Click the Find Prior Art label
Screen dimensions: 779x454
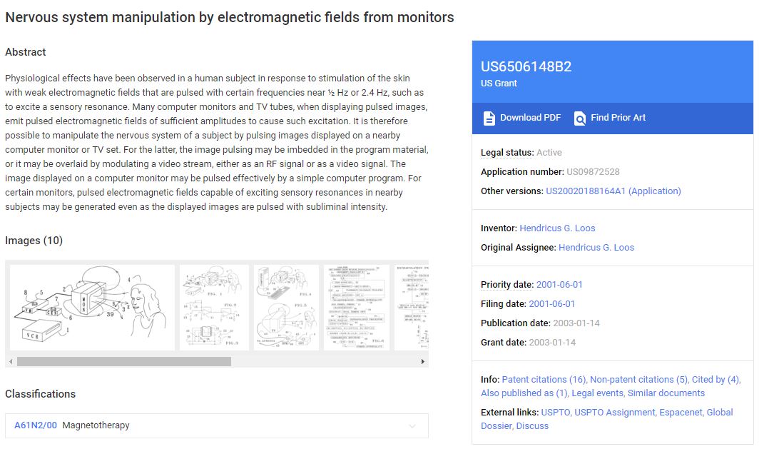[x=618, y=118]
